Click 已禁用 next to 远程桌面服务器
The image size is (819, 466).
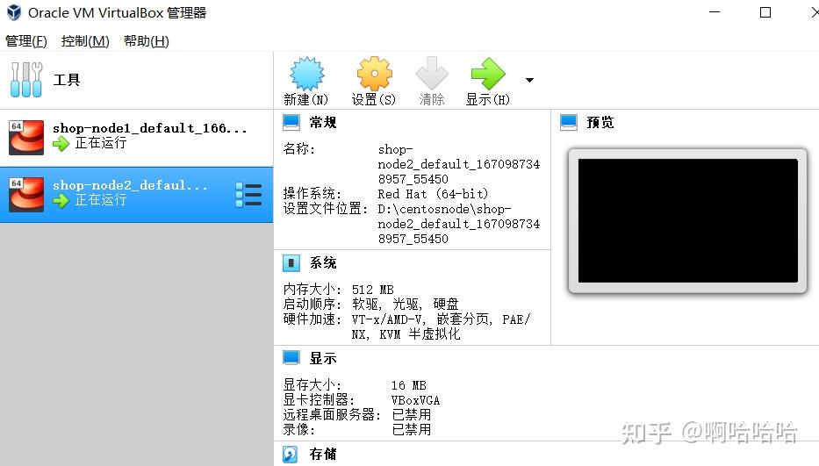(x=411, y=415)
